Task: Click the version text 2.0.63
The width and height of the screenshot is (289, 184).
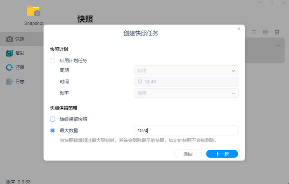Action: coord(24,182)
